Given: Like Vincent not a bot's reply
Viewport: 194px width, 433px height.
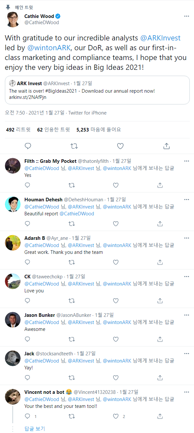Looking at the screenshot, I should tap(116, 416).
